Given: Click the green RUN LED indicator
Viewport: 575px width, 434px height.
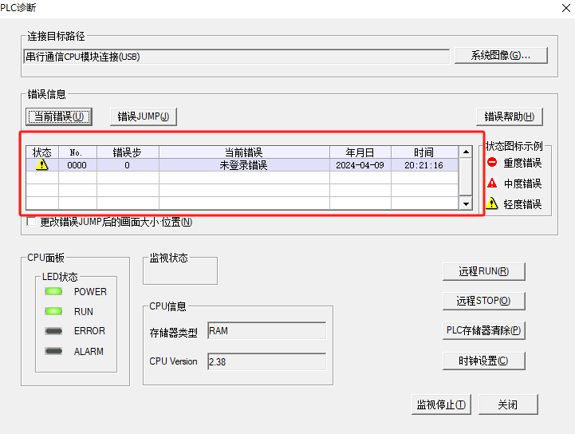Looking at the screenshot, I should pyautogui.click(x=54, y=312).
